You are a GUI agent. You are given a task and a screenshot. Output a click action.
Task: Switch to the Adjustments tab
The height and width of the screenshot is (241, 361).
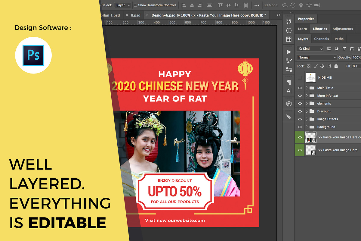(343, 29)
